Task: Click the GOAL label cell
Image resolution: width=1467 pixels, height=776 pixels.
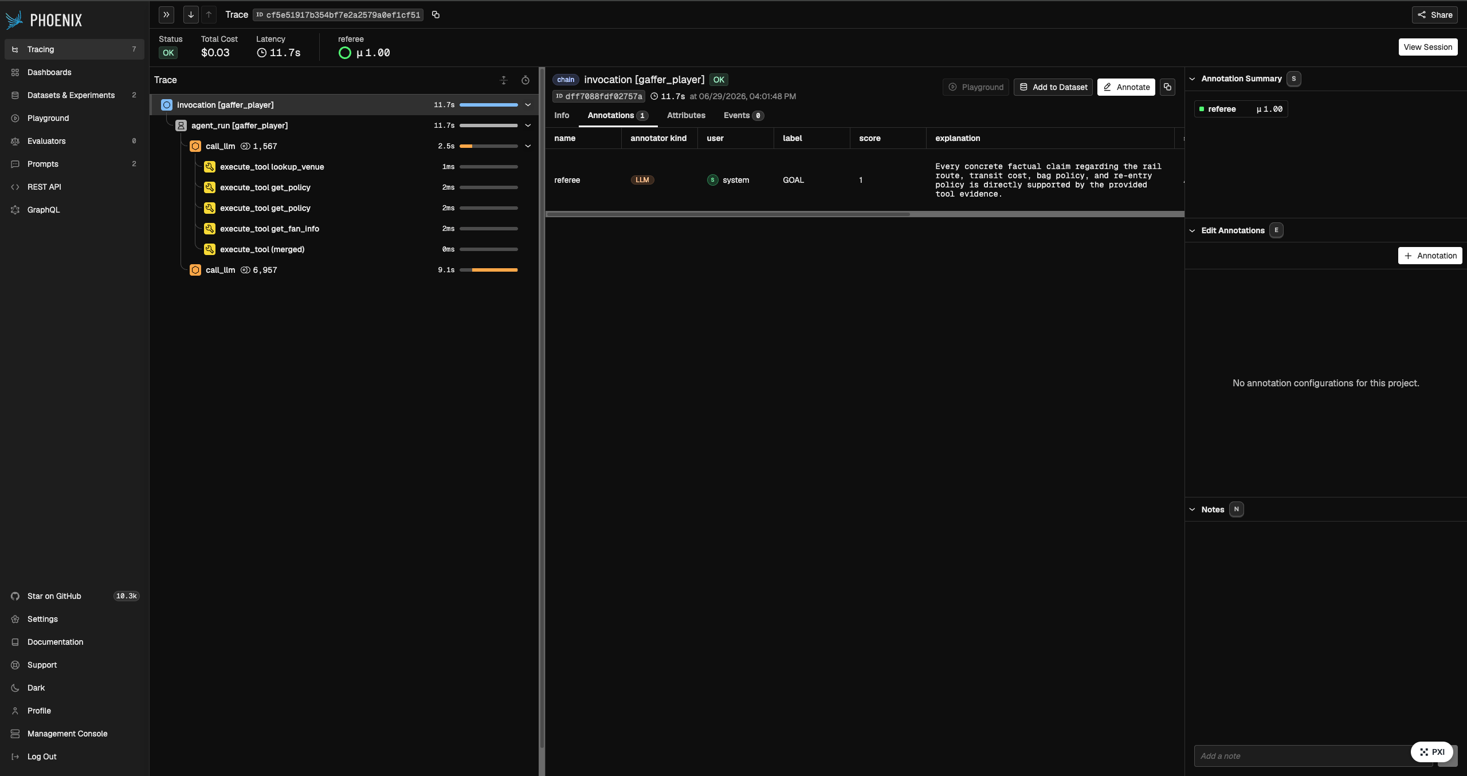Action: pyautogui.click(x=812, y=180)
